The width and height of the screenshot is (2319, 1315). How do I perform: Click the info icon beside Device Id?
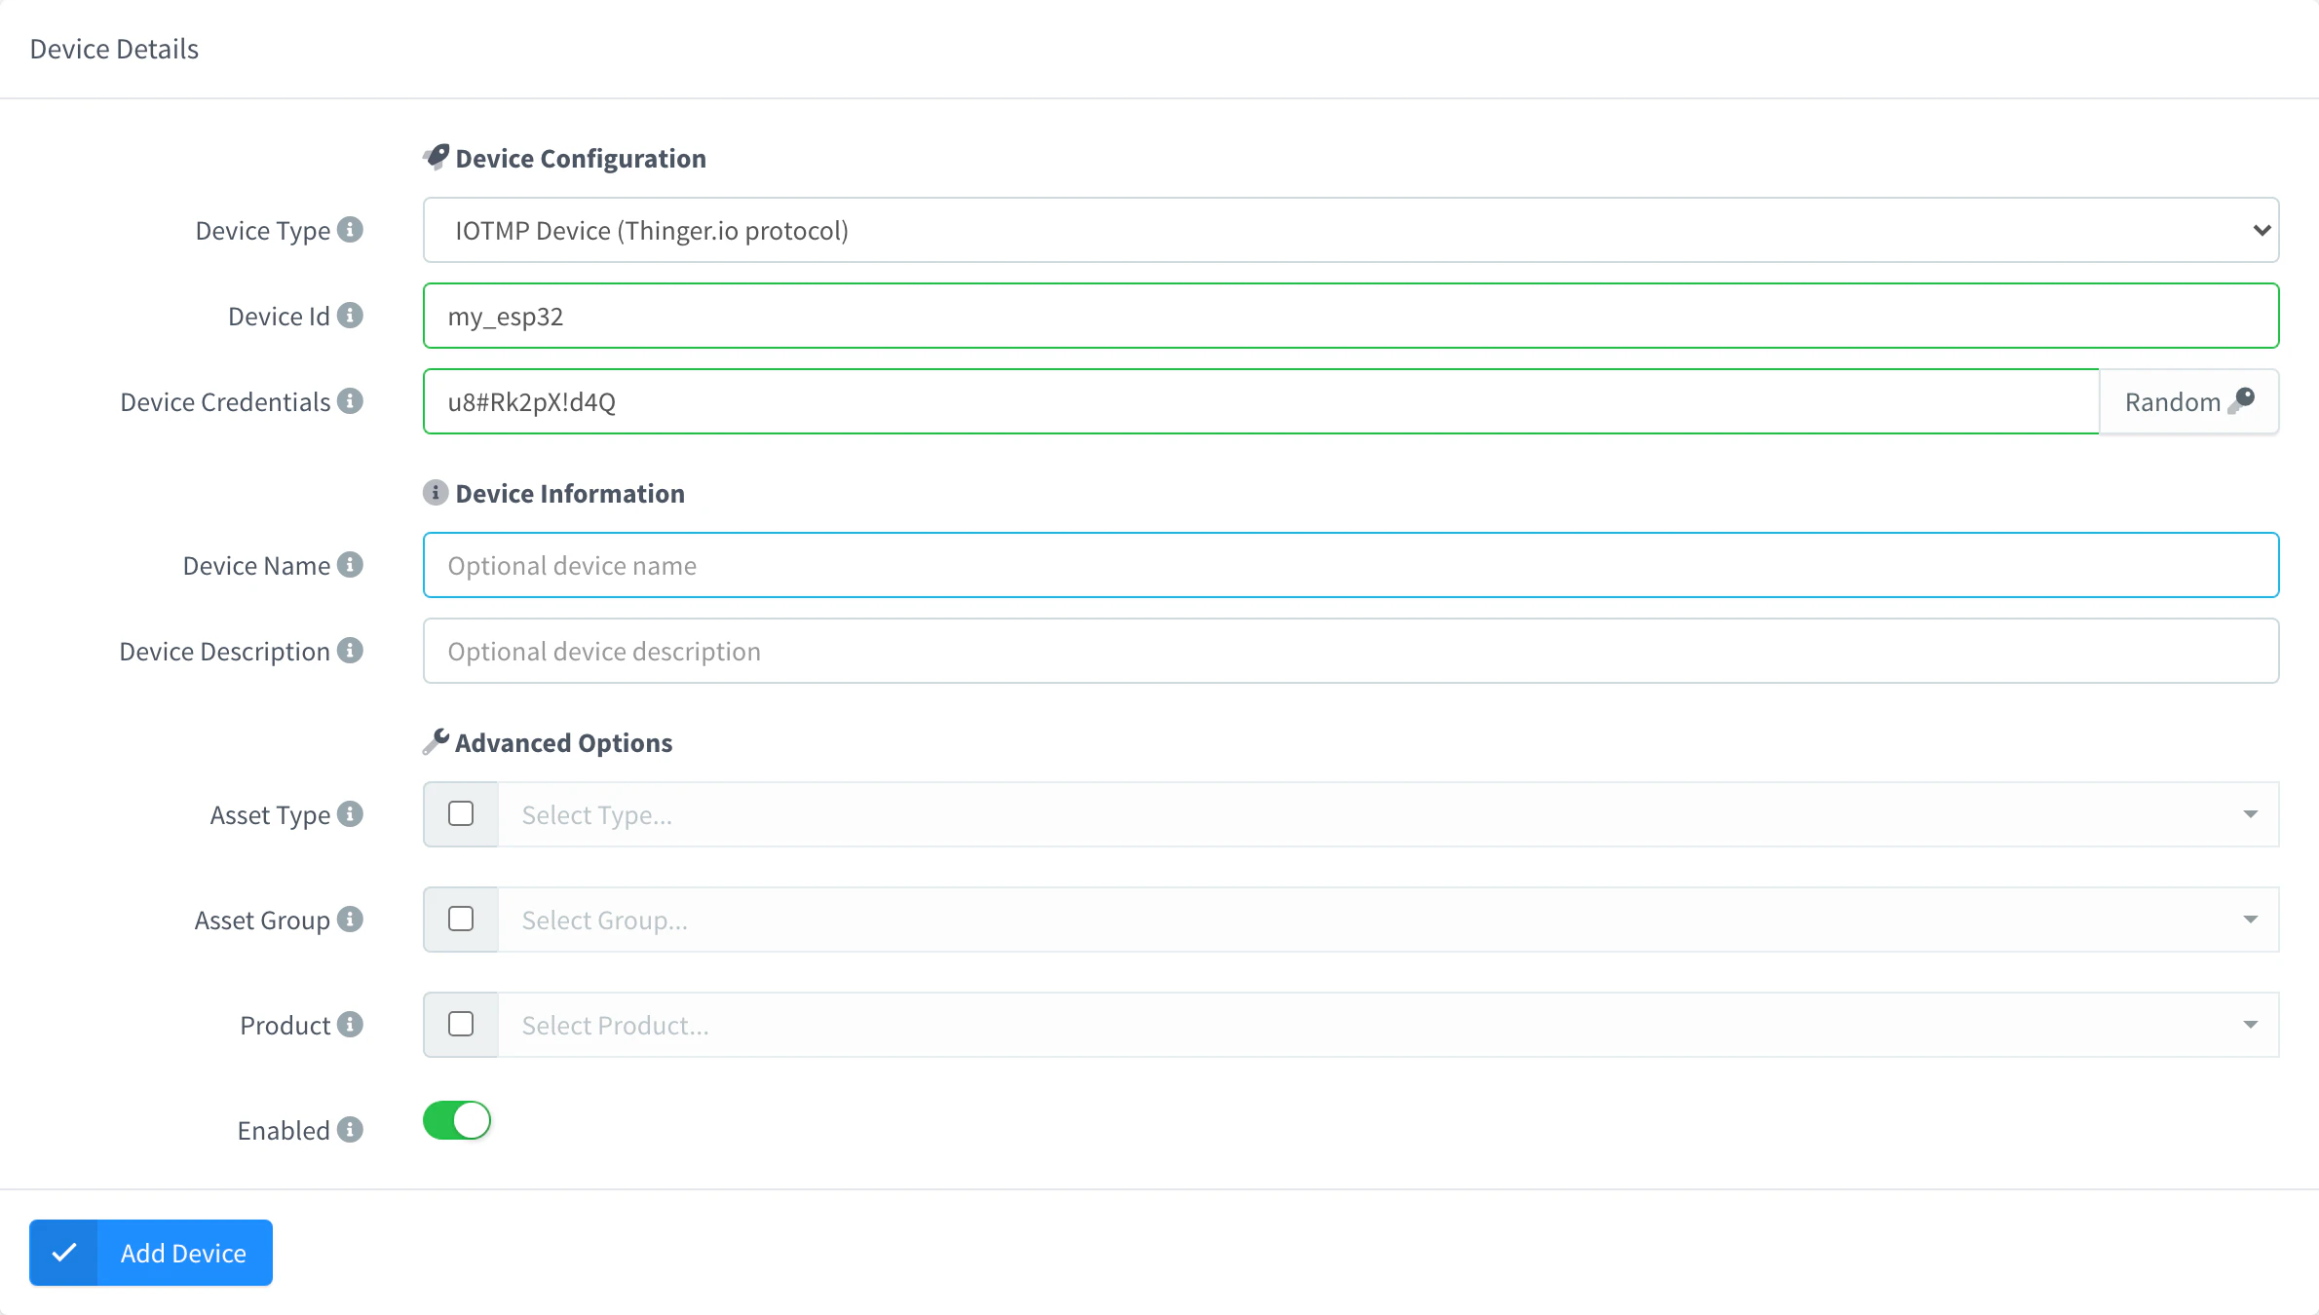click(x=350, y=316)
